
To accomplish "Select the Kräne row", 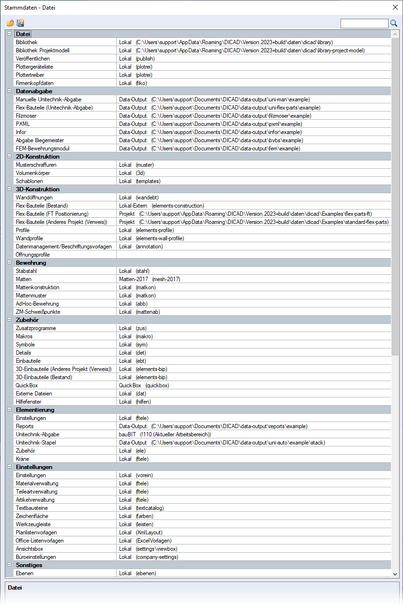I will click(202, 459).
